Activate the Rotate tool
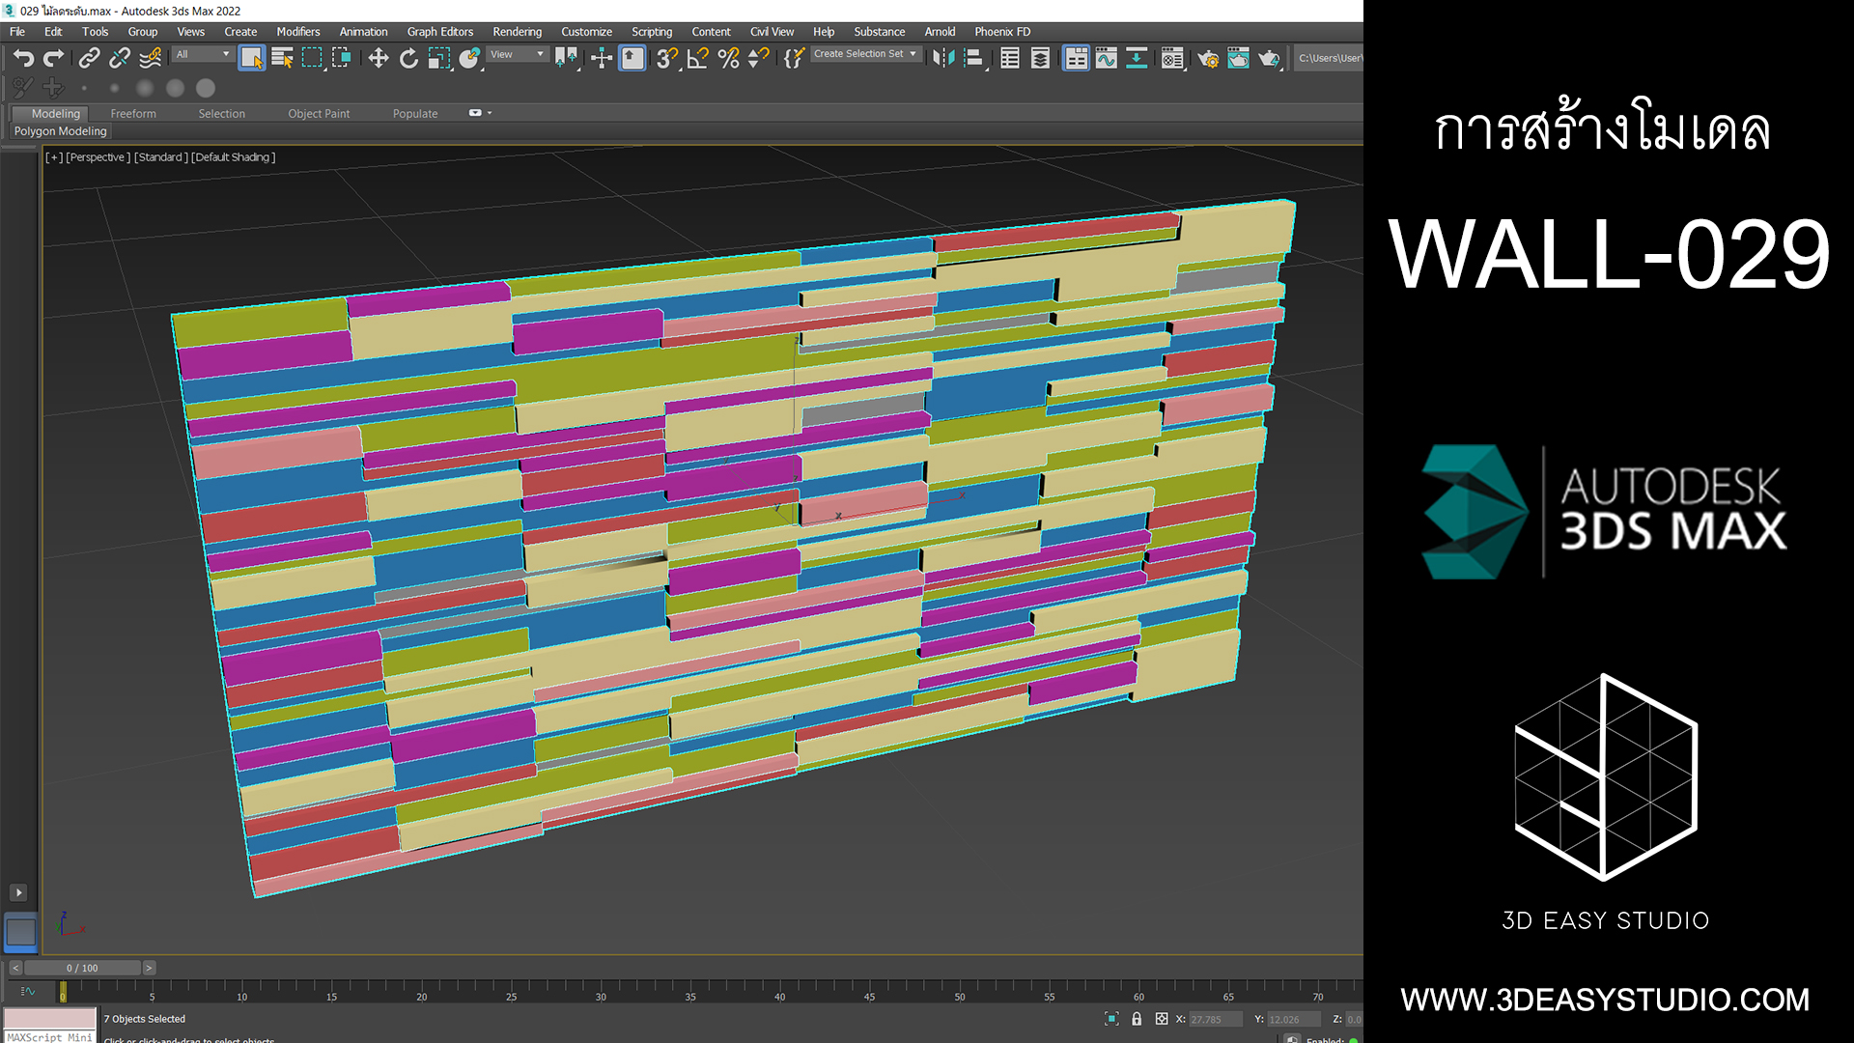The width and height of the screenshot is (1854, 1043). [408, 59]
